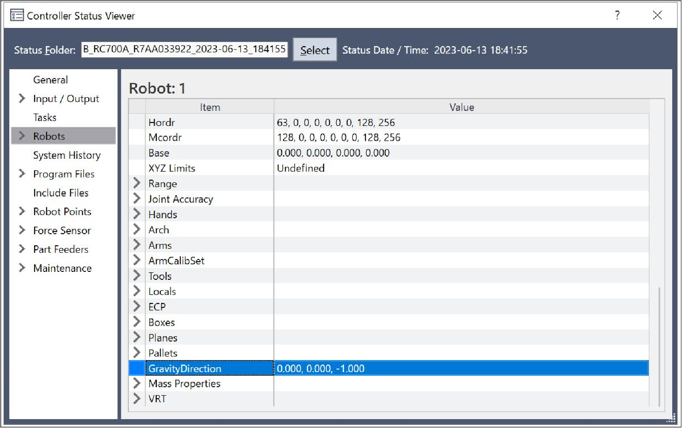The height and width of the screenshot is (428, 682).
Task: Click the Value column header
Action: tap(461, 107)
